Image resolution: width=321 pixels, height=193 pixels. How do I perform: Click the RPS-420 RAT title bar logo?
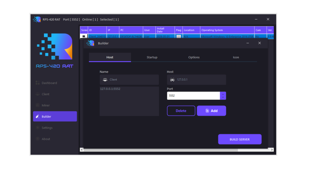pos(37,19)
